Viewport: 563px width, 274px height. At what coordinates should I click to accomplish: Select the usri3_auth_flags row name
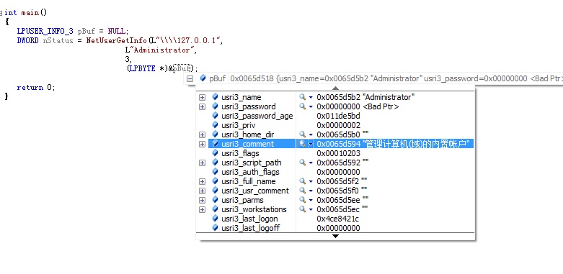[250, 172]
